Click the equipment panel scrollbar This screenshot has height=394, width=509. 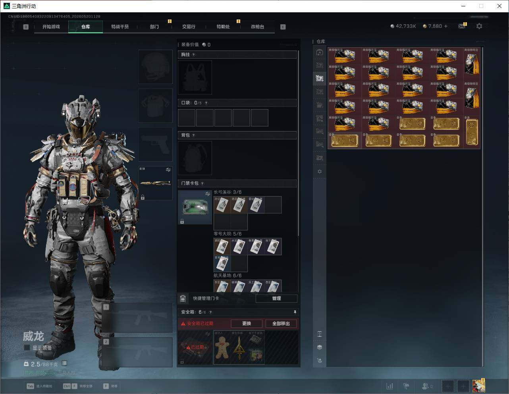[299, 144]
